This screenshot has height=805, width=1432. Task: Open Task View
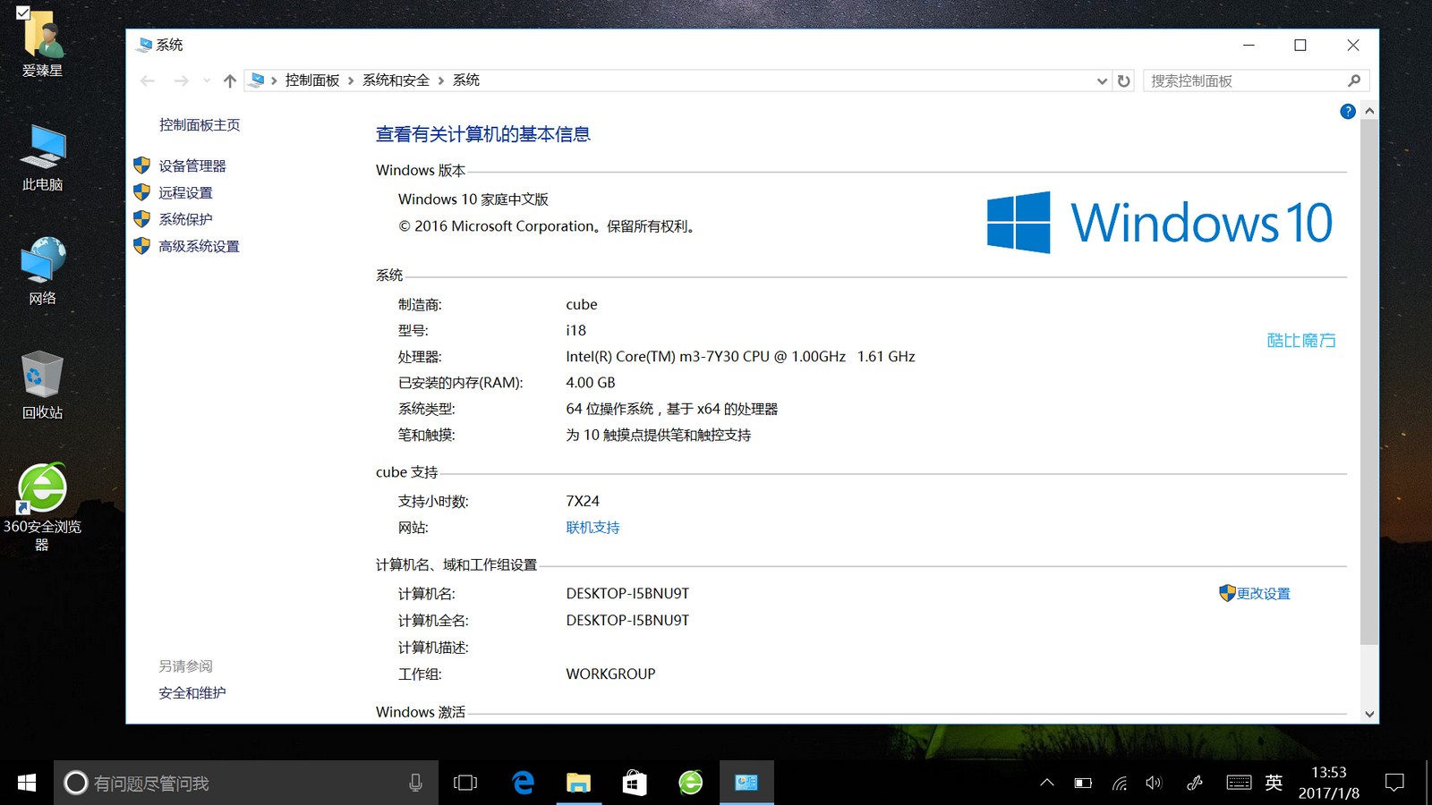465,784
